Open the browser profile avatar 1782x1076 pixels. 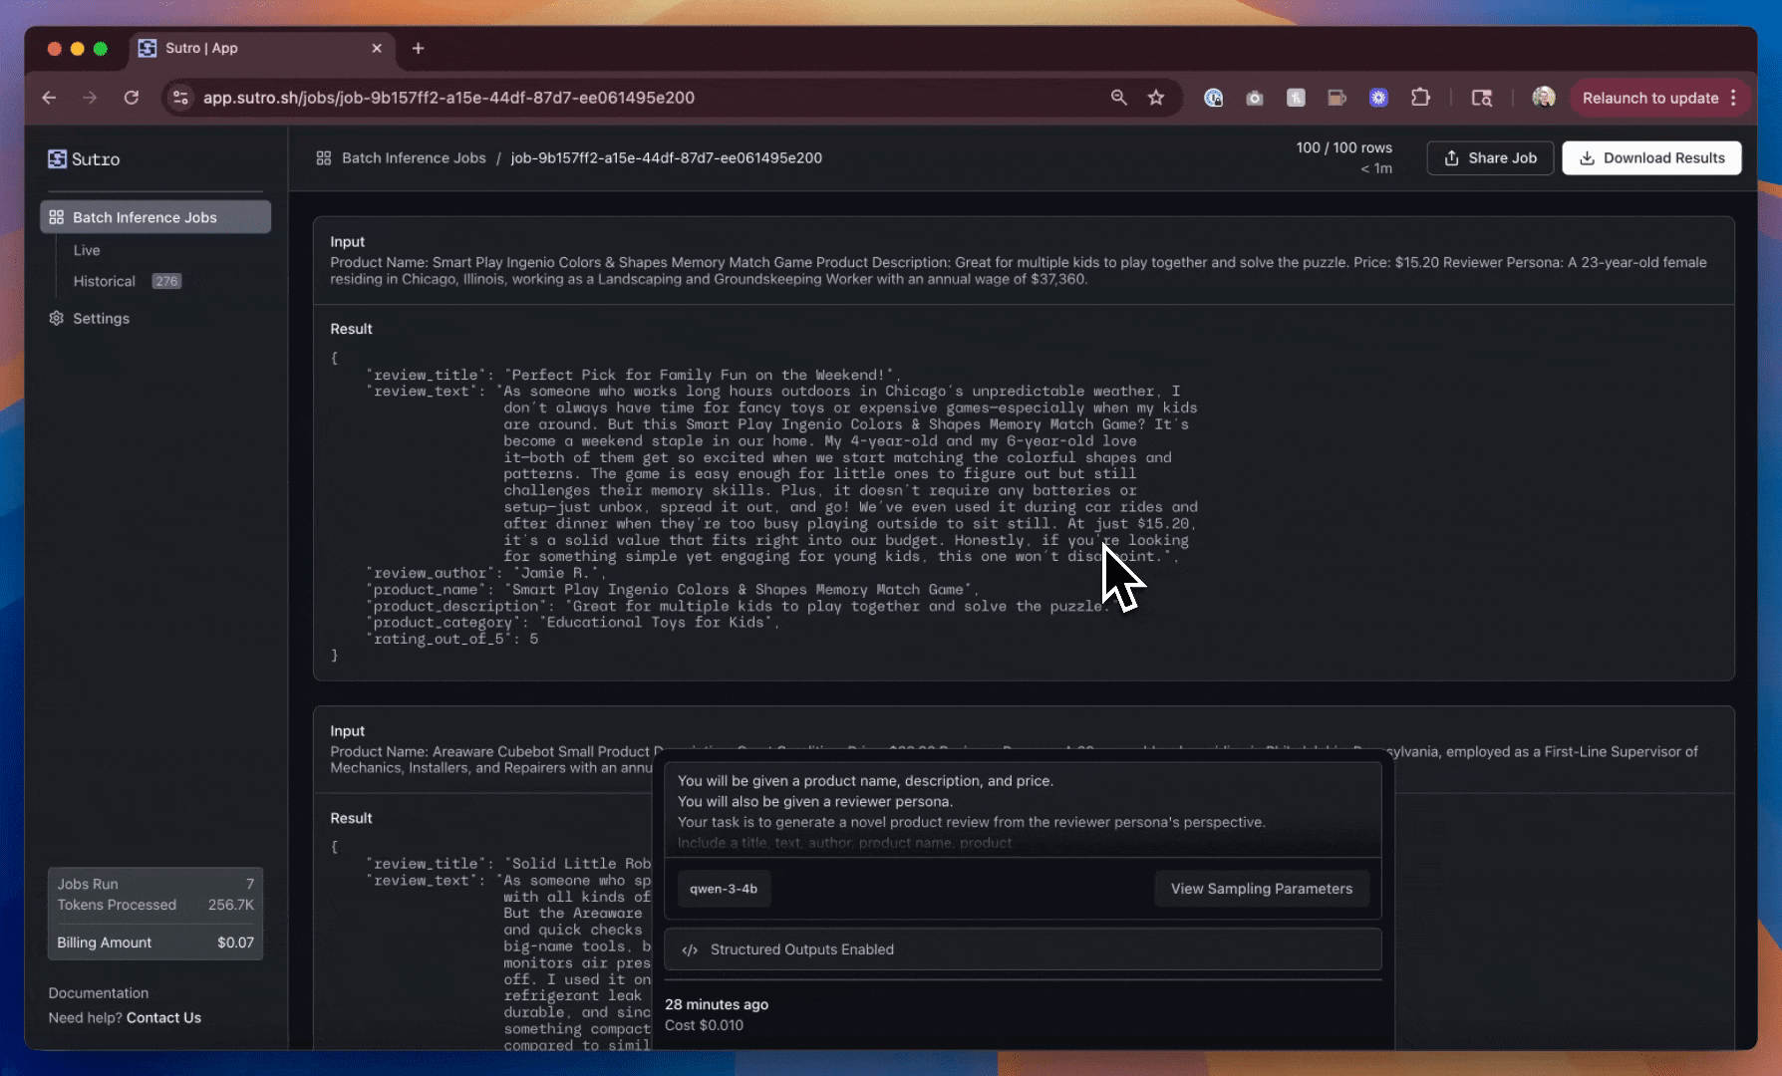1544,97
